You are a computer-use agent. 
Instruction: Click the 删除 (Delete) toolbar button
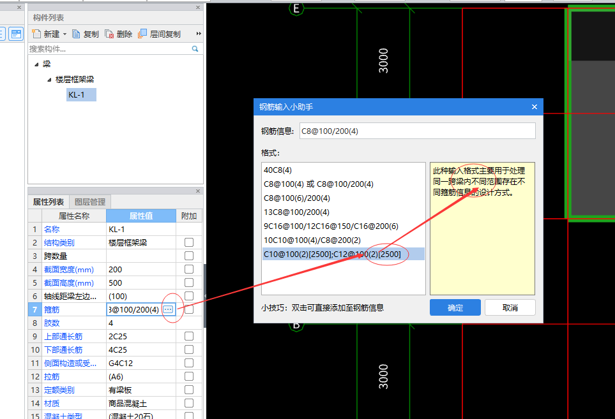click(x=119, y=34)
